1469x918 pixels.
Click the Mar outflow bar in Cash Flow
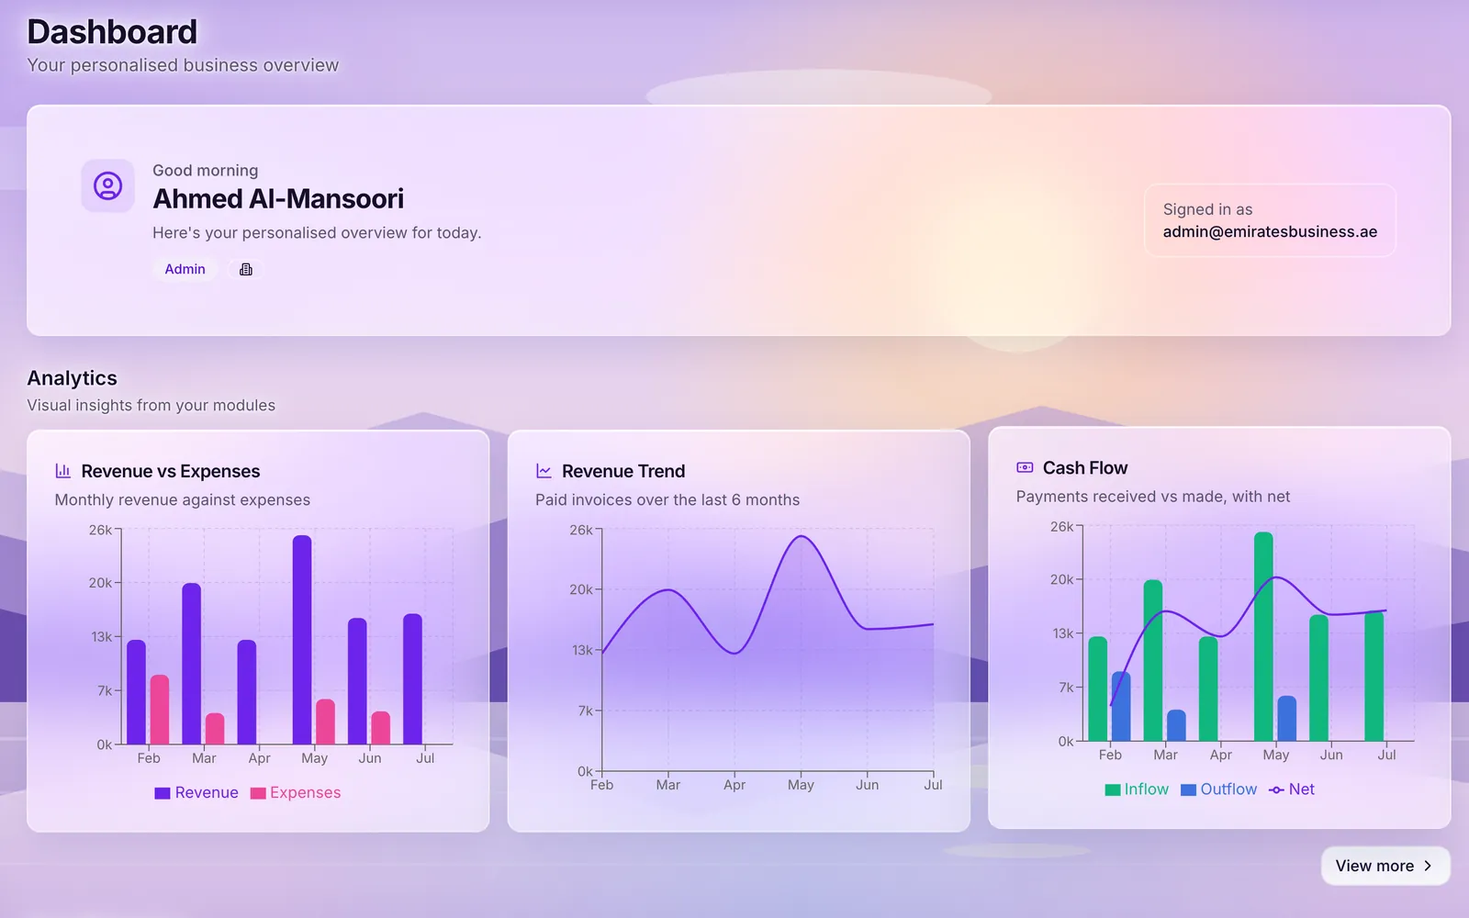(1176, 725)
